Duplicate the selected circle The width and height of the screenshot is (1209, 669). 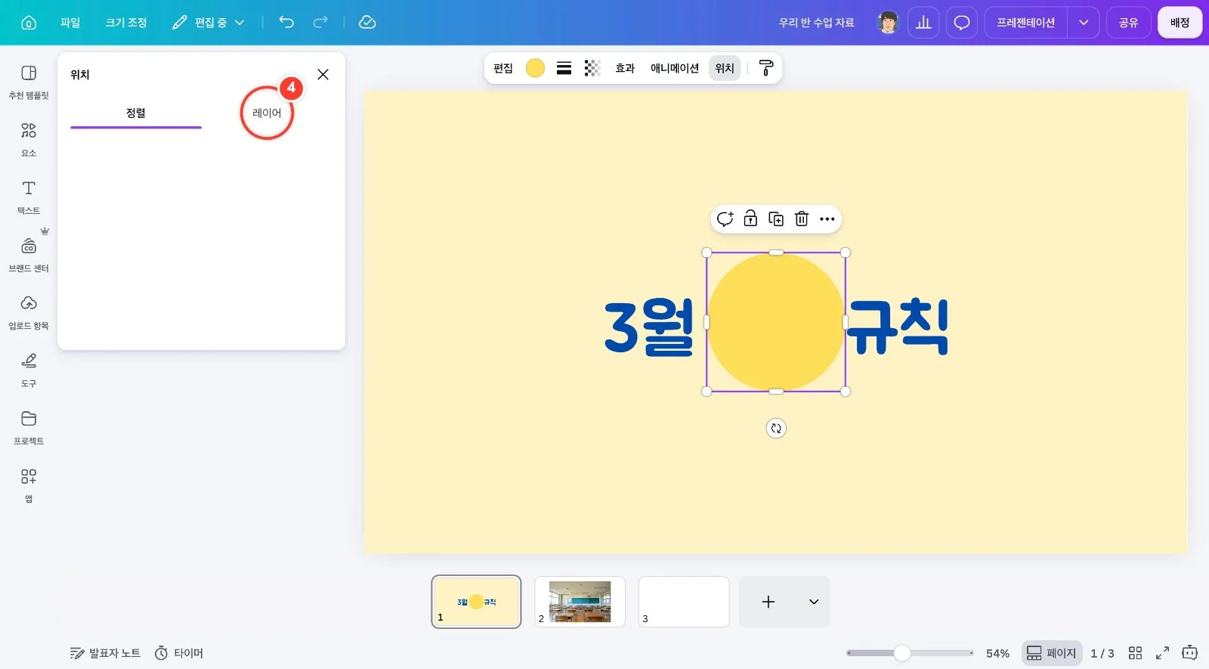[776, 219]
